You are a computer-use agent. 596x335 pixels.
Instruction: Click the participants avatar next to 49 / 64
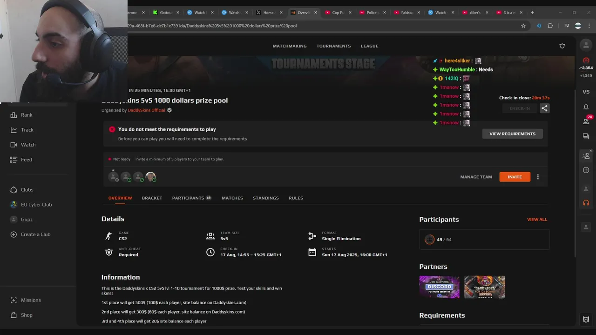[x=429, y=240]
